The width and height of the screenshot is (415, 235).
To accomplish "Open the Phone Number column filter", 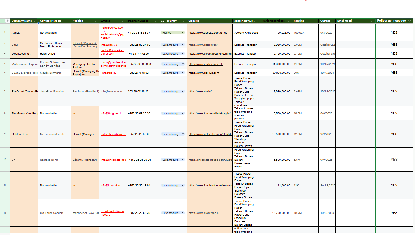I will click(156, 21).
